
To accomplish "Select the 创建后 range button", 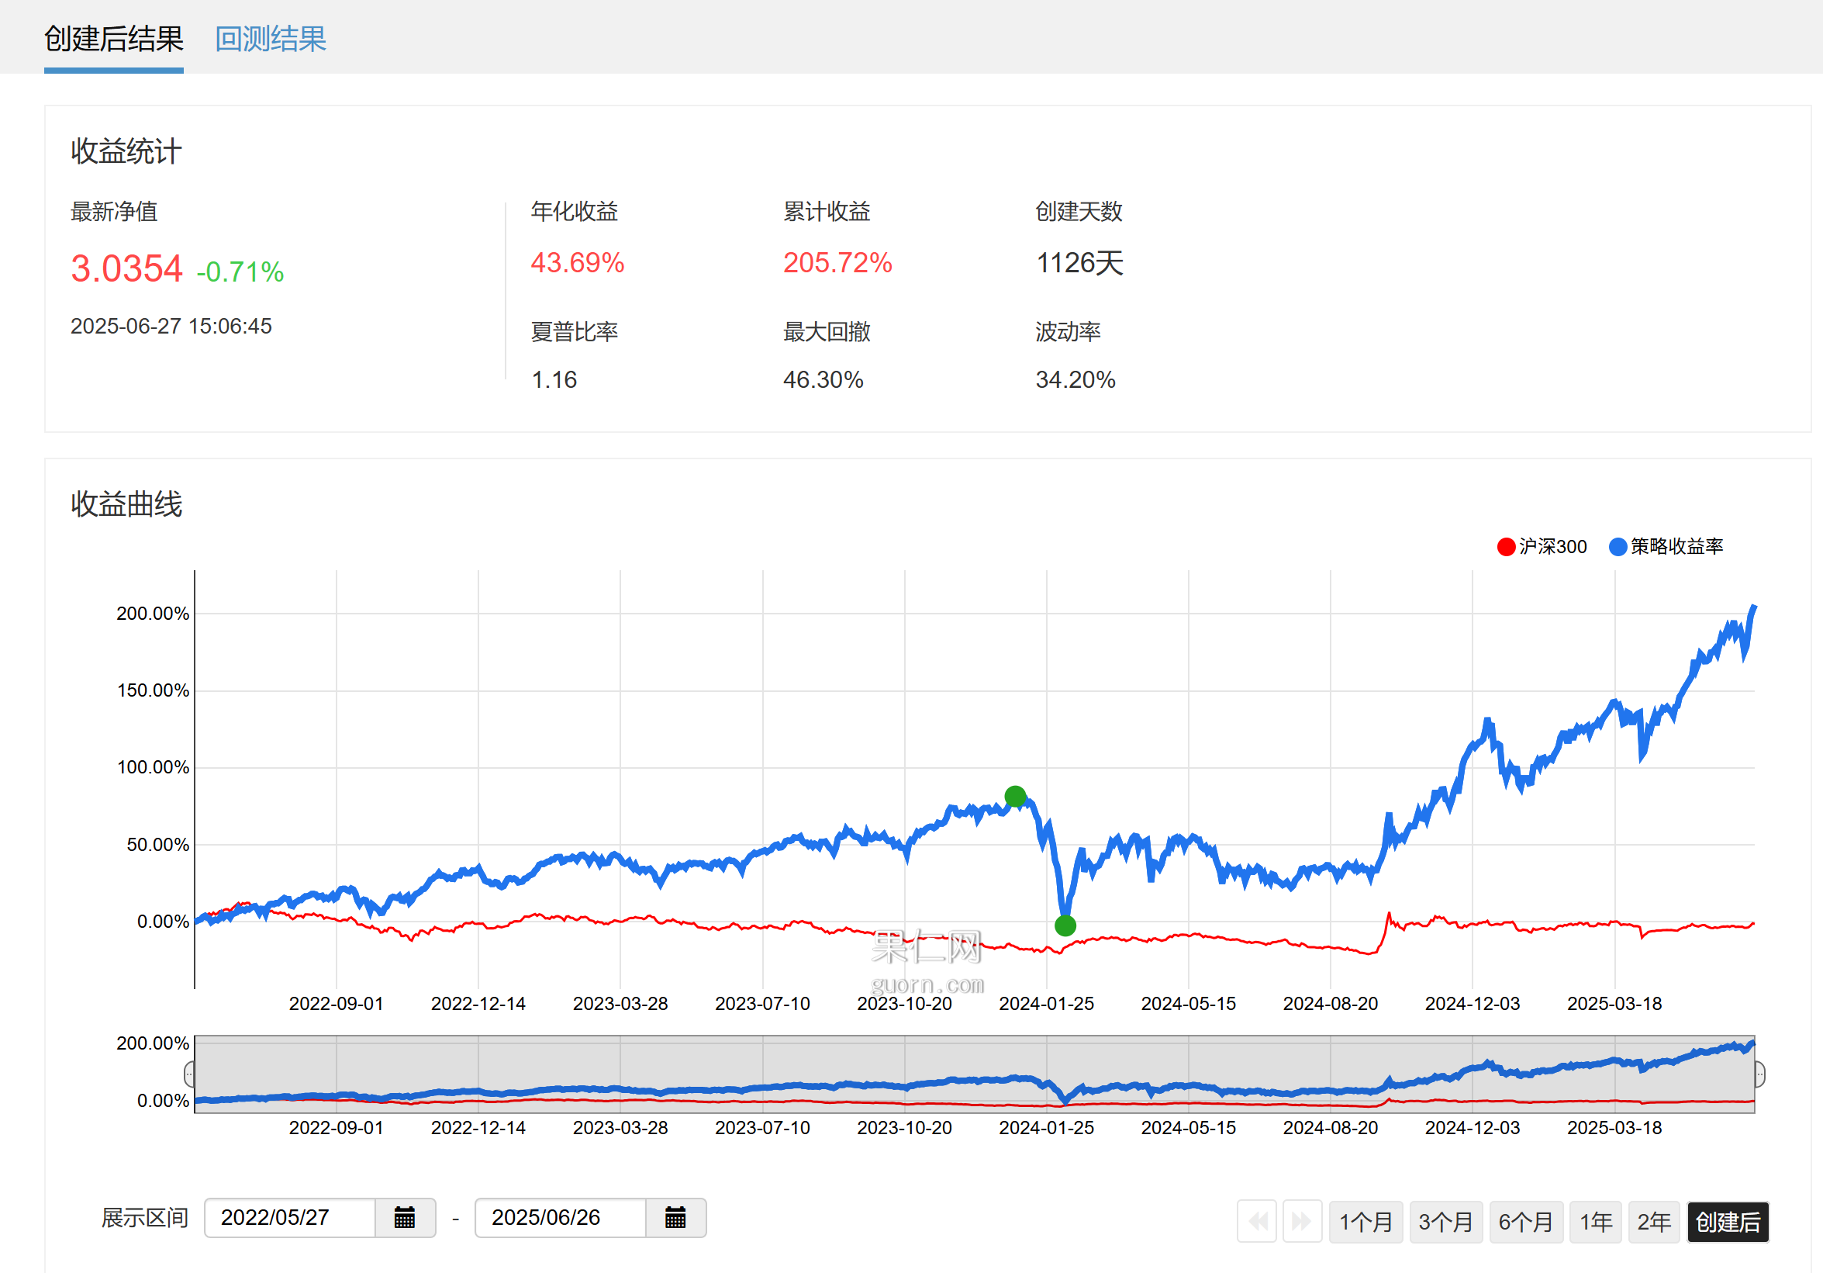I will pyautogui.click(x=1727, y=1221).
